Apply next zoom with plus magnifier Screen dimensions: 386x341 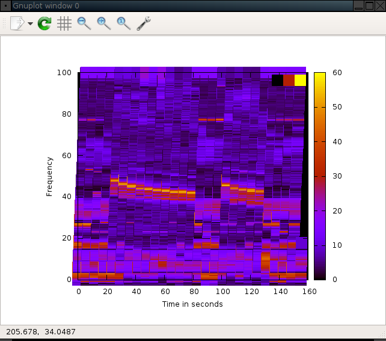(104, 23)
